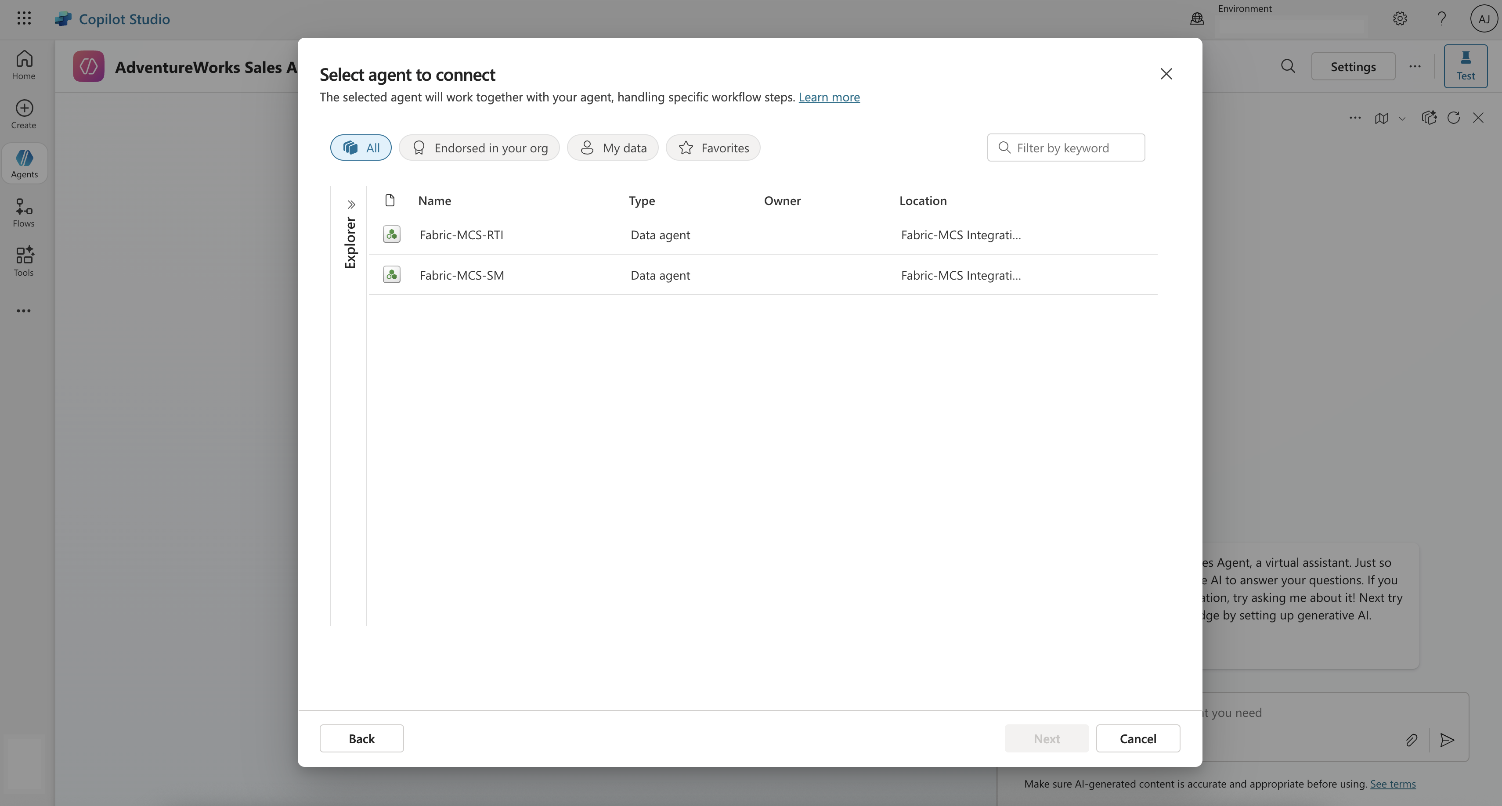Open Flows in the left navigation
The height and width of the screenshot is (806, 1502).
click(x=24, y=212)
